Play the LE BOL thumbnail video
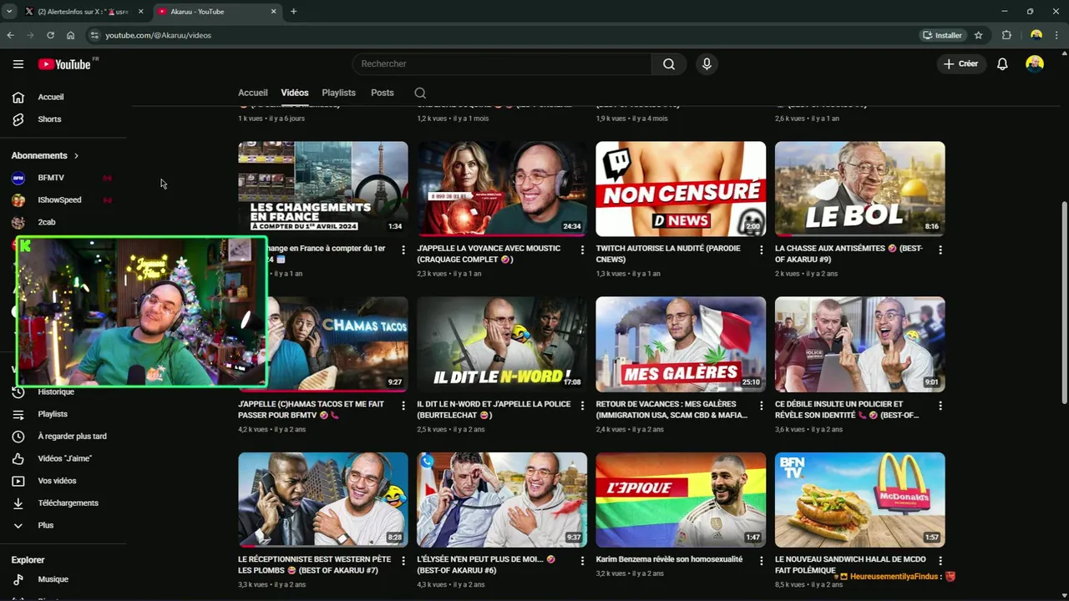 [859, 189]
